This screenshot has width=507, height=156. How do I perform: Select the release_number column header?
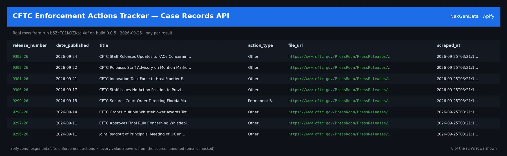(x=30, y=45)
